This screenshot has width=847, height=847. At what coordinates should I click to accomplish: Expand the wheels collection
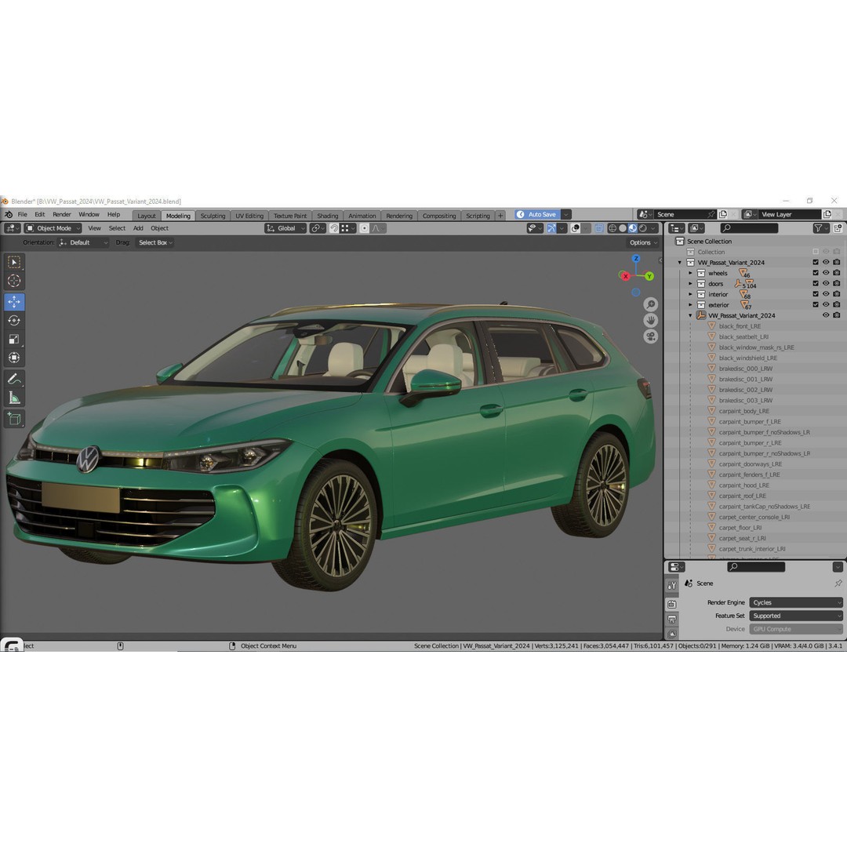coord(690,274)
